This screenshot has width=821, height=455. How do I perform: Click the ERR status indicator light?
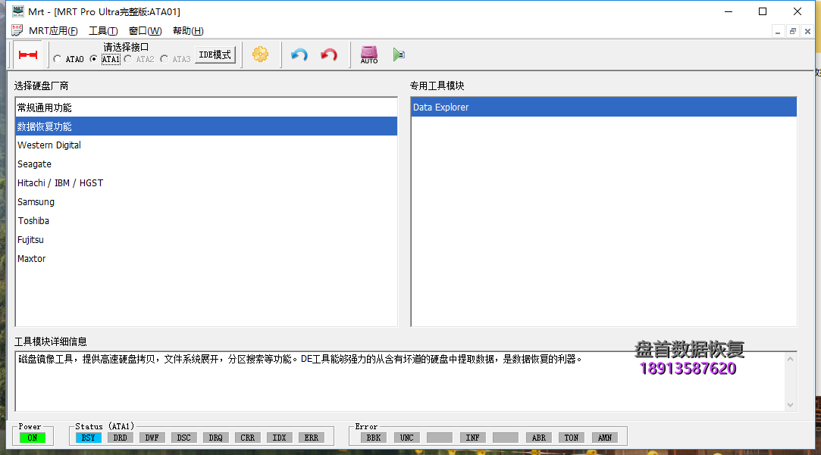311,437
